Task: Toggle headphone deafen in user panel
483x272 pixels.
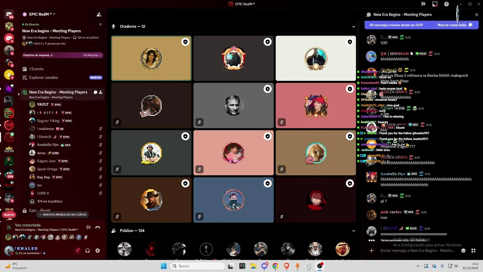Action: pos(88,250)
